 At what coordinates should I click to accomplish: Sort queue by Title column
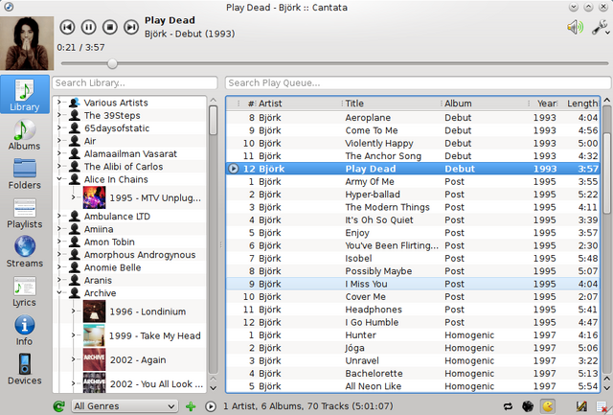click(x=392, y=104)
